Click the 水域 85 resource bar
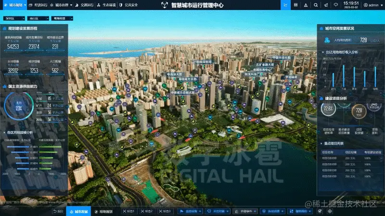 click(x=50, y=98)
